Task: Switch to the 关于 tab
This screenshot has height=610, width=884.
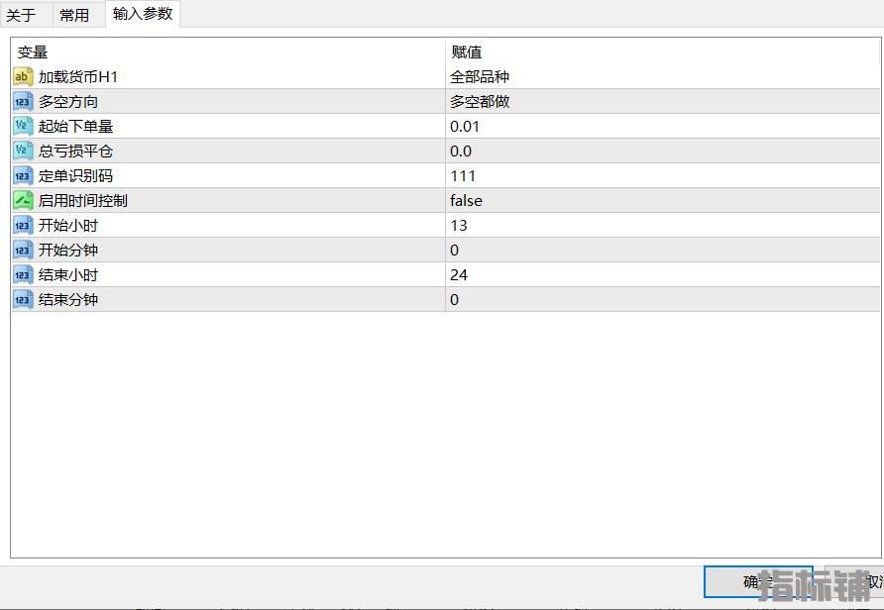Action: pos(21,15)
